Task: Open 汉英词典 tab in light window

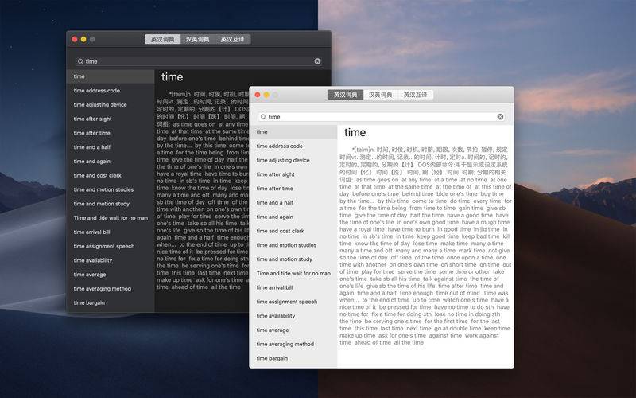Action: pyautogui.click(x=381, y=95)
